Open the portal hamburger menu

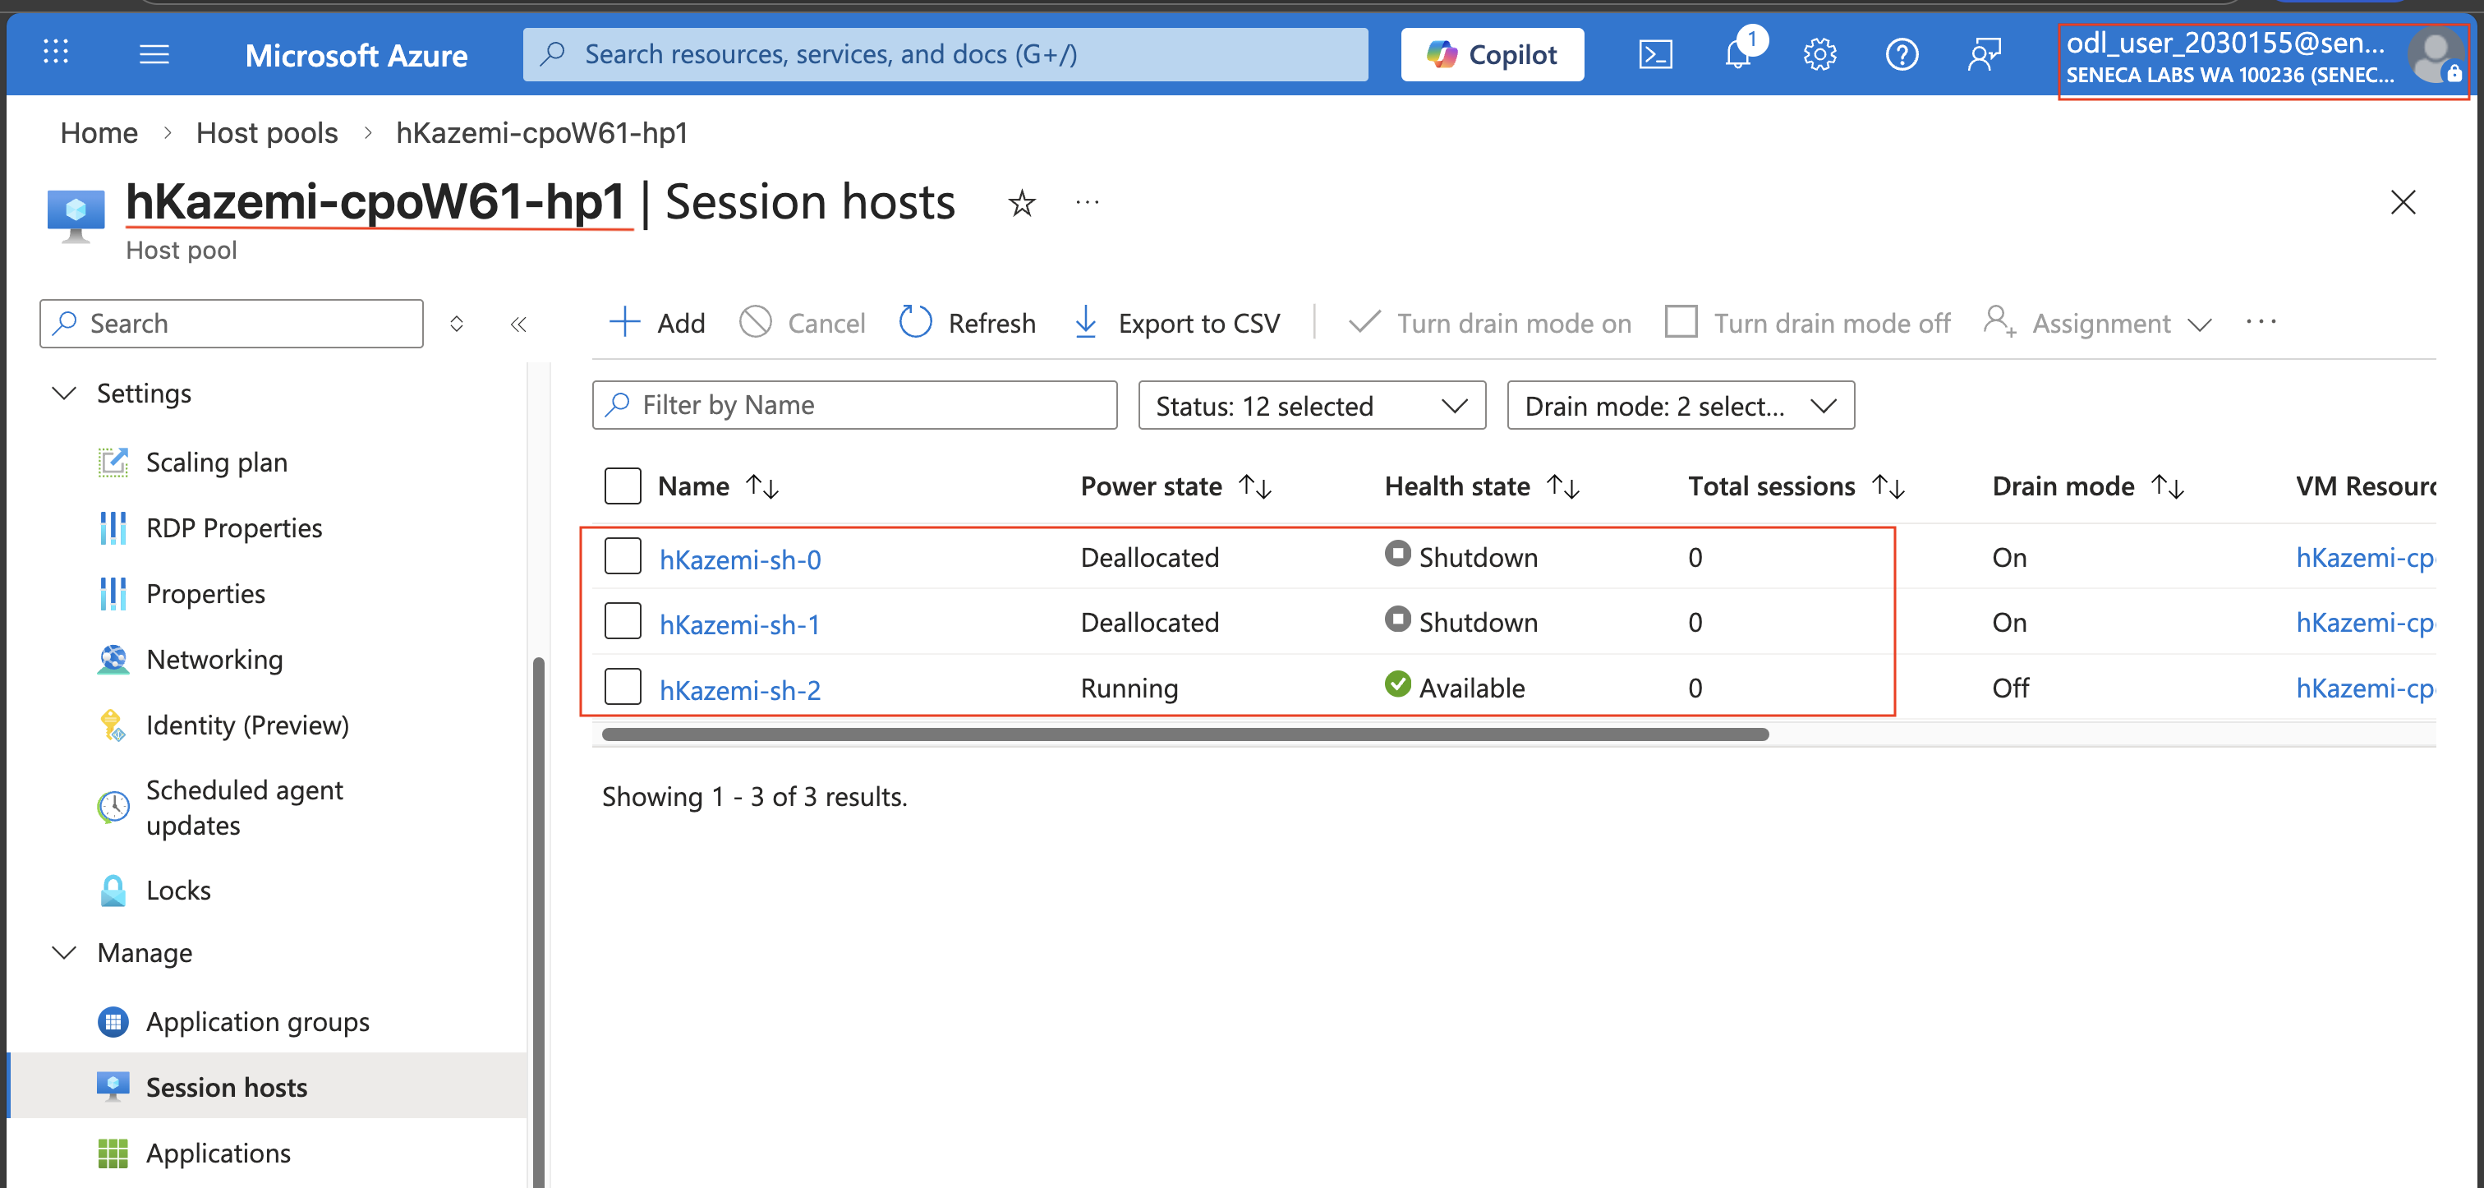(x=154, y=54)
